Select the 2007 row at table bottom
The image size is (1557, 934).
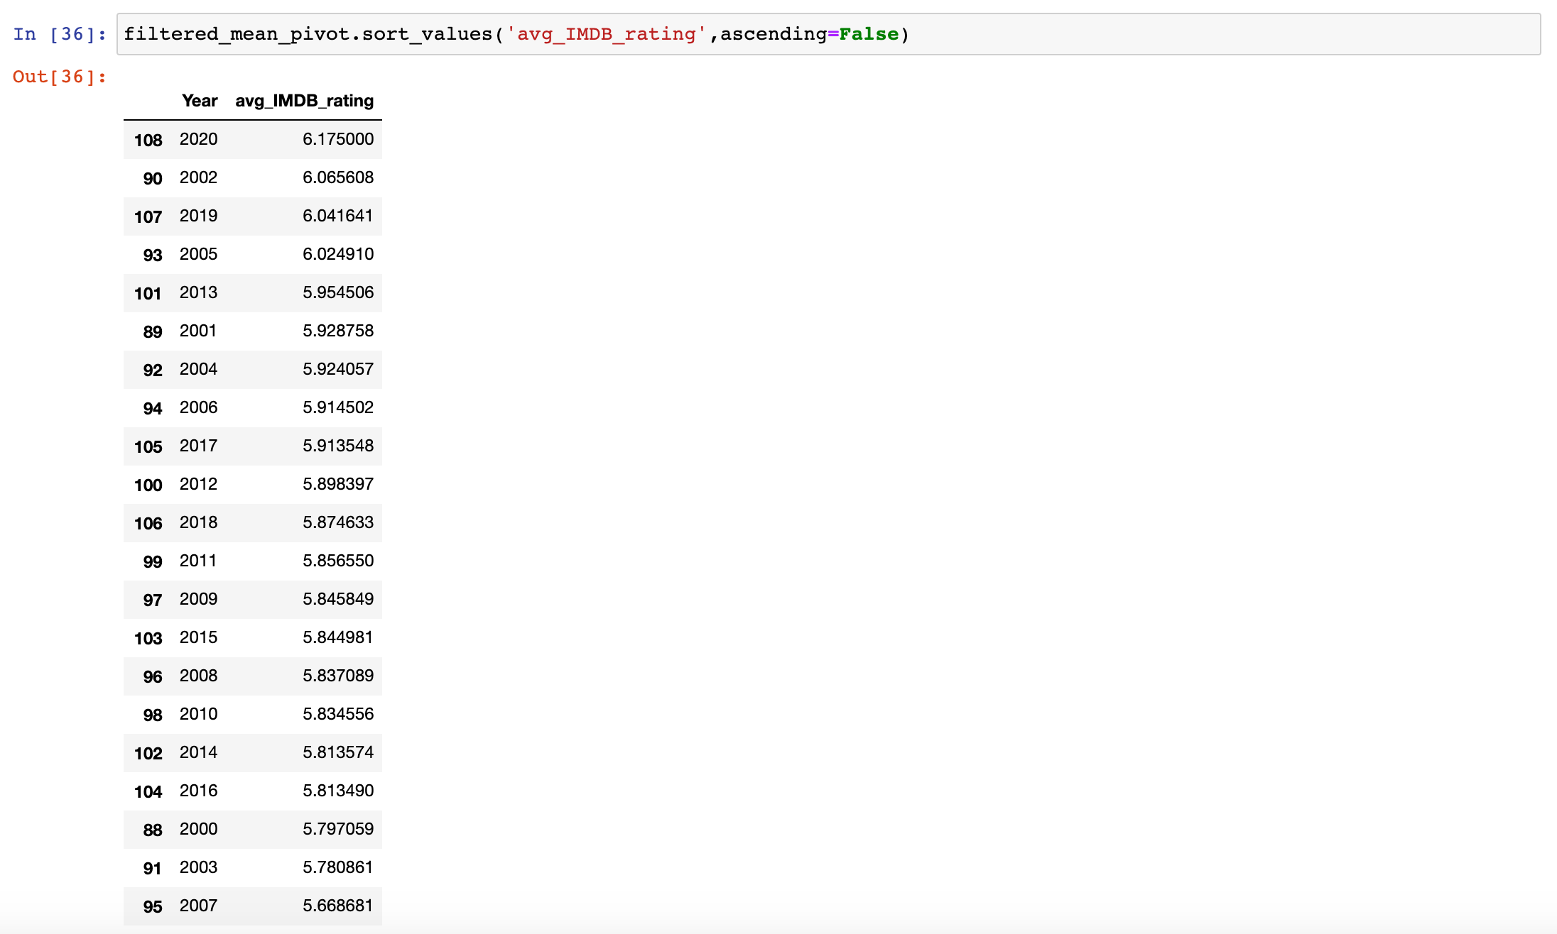(x=199, y=906)
